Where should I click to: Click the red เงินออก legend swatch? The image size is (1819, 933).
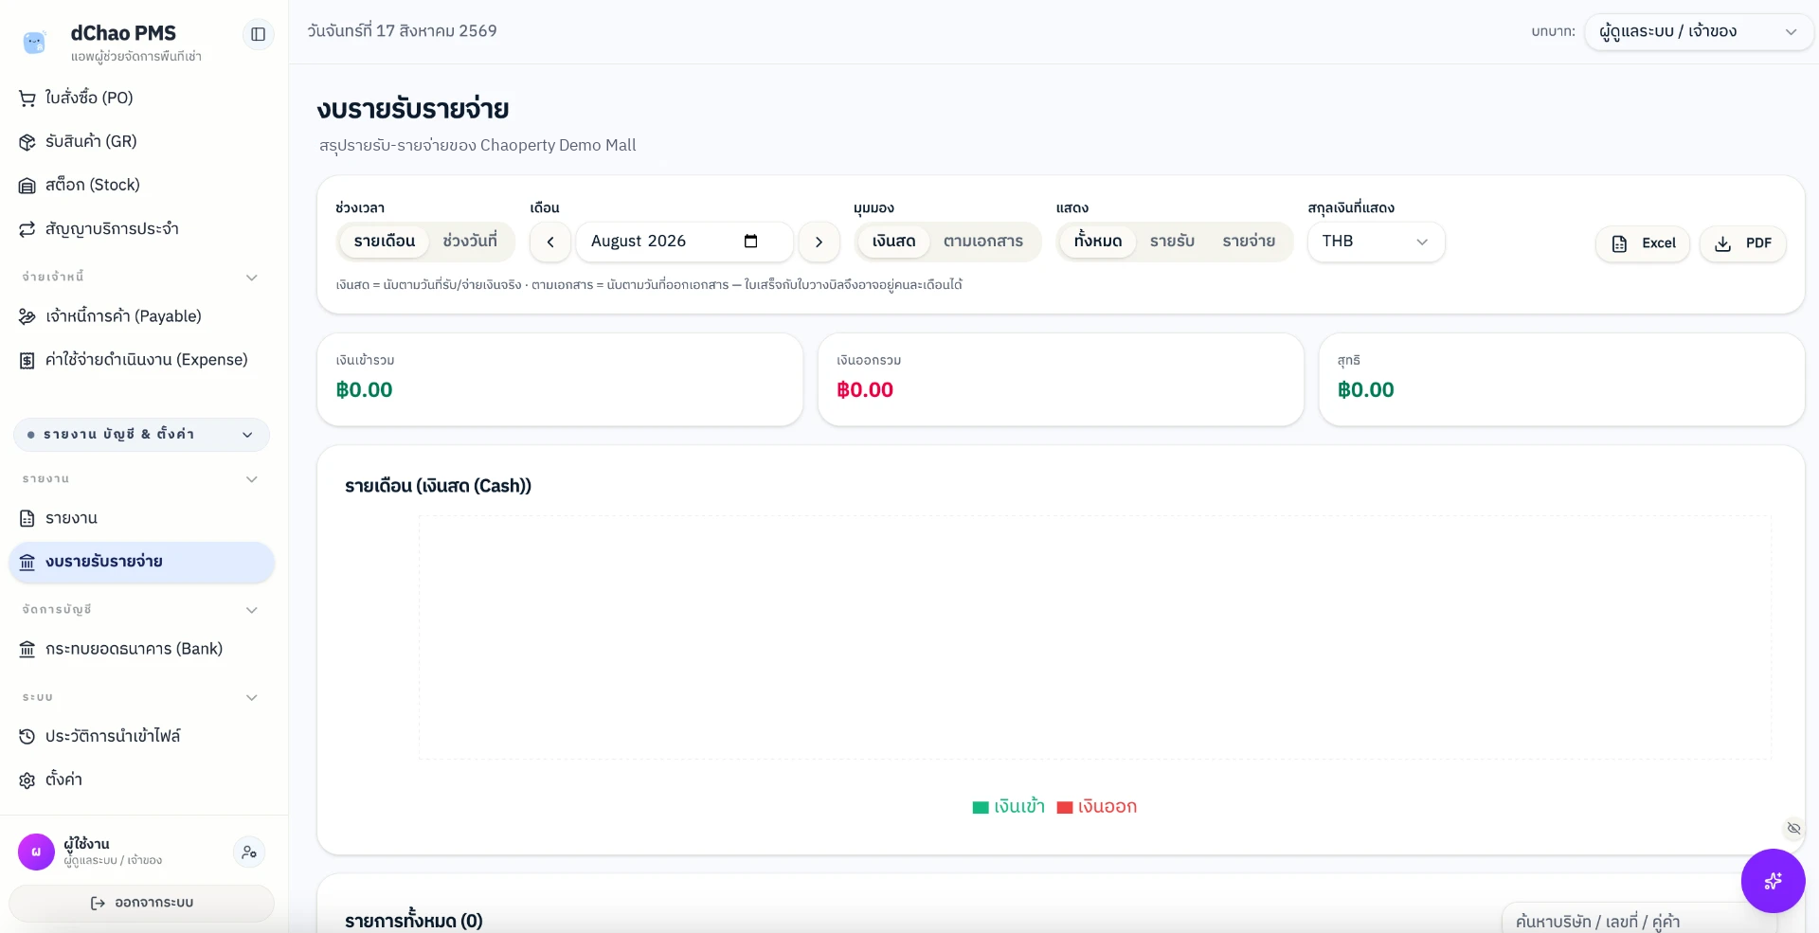pyautogui.click(x=1065, y=807)
